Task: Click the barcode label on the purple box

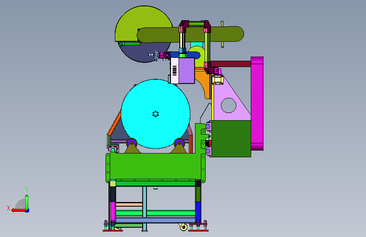Action: [x=174, y=70]
